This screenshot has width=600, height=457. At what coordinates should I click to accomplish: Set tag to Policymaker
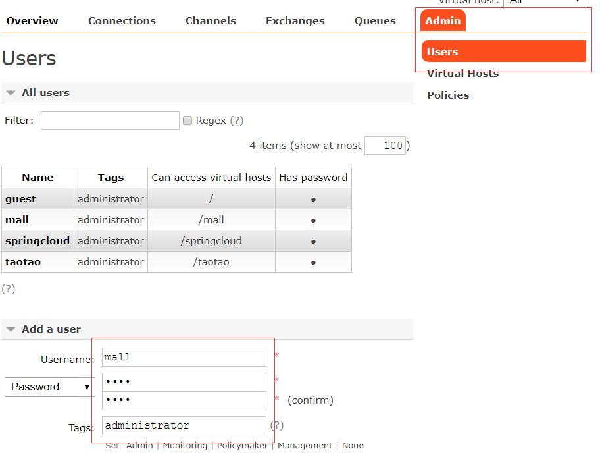coord(242,446)
